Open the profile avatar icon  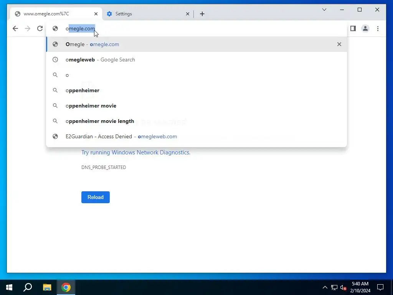pos(365,28)
